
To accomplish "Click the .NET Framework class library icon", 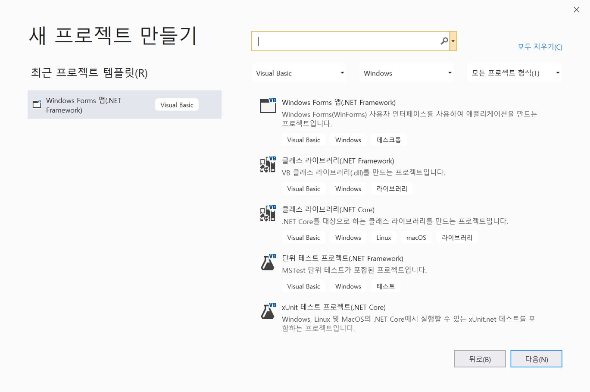I will [x=268, y=164].
